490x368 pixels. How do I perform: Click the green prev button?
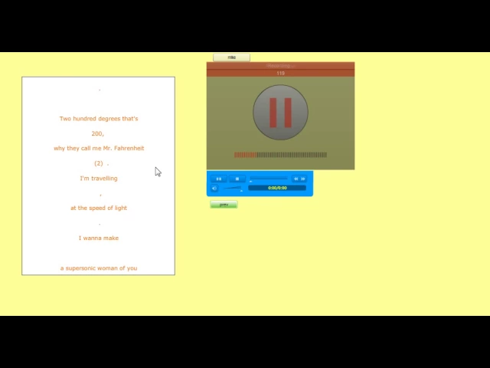coord(224,205)
